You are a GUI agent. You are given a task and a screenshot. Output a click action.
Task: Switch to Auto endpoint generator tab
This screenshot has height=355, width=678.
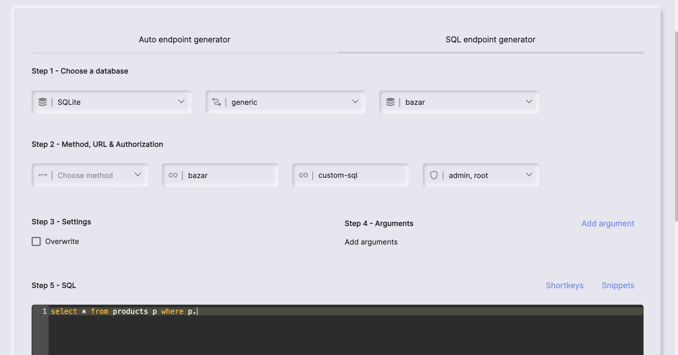click(x=184, y=39)
